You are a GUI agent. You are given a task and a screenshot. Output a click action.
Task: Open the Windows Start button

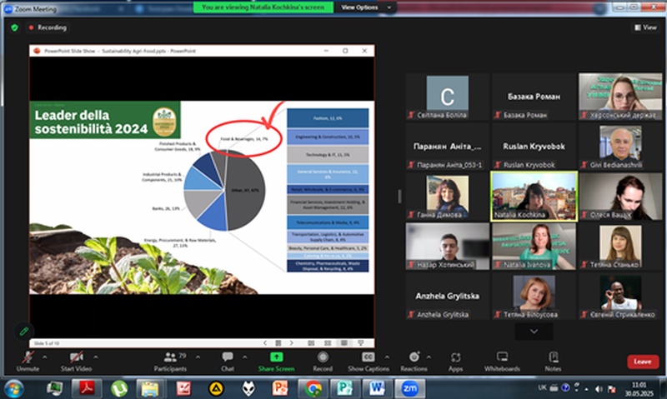[x=13, y=388]
